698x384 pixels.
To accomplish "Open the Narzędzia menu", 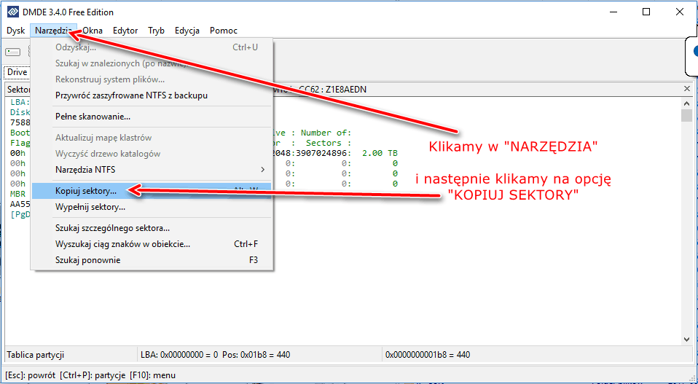I will [52, 31].
